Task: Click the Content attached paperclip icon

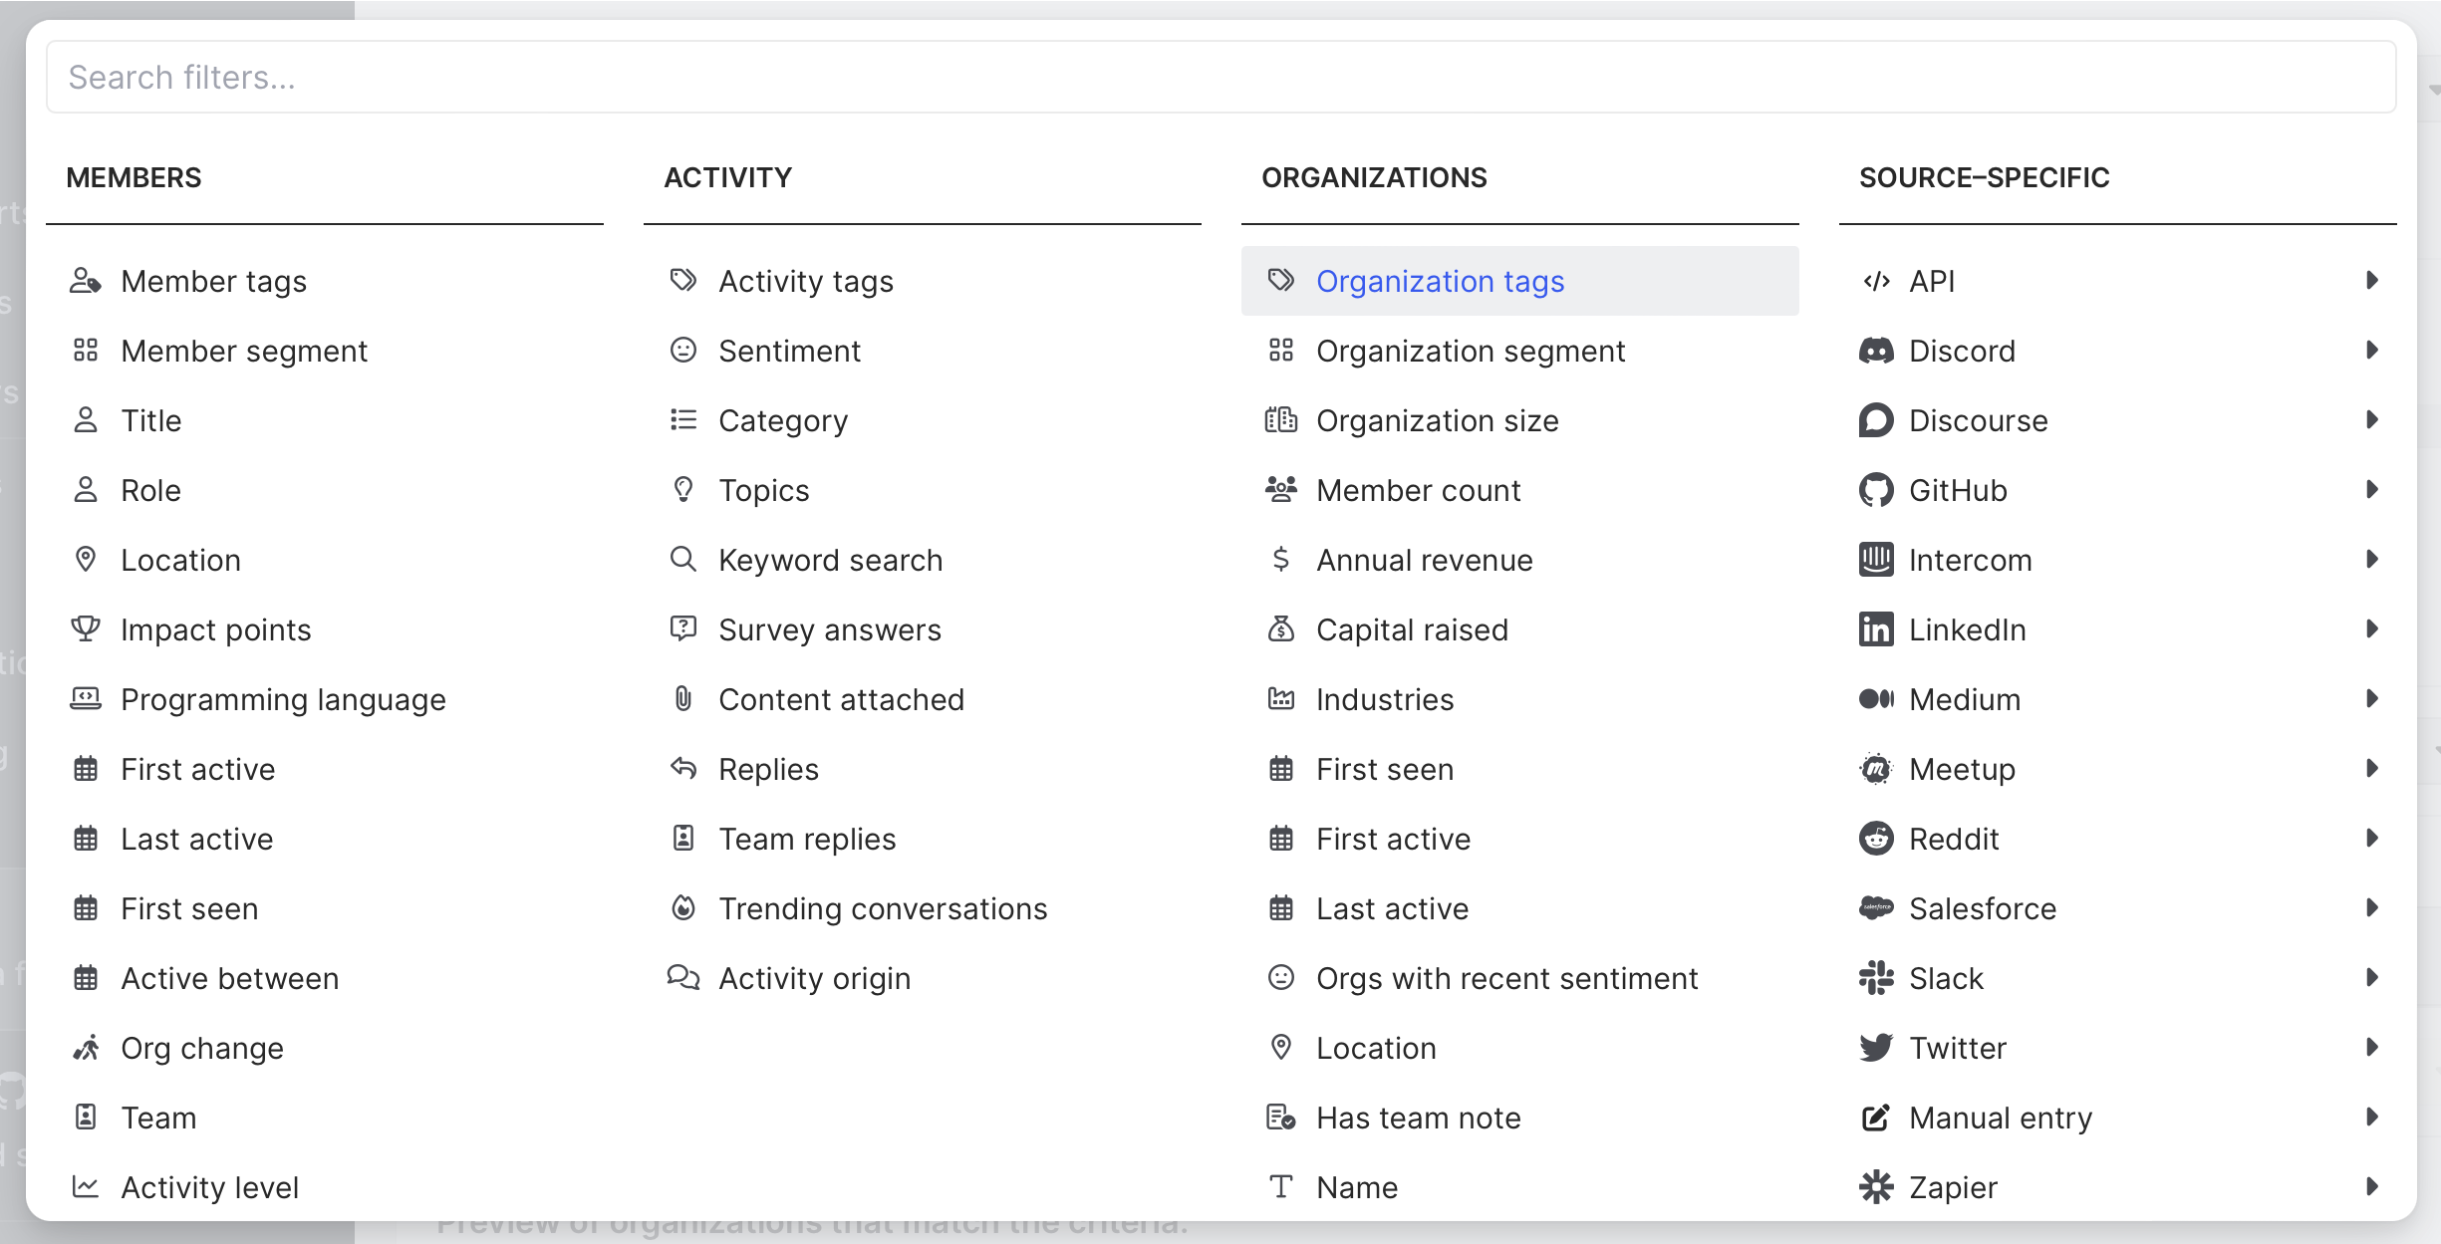Action: point(683,699)
